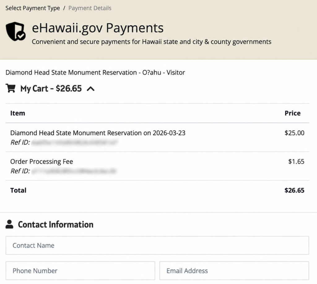Click the Contact Information heading

click(56, 224)
